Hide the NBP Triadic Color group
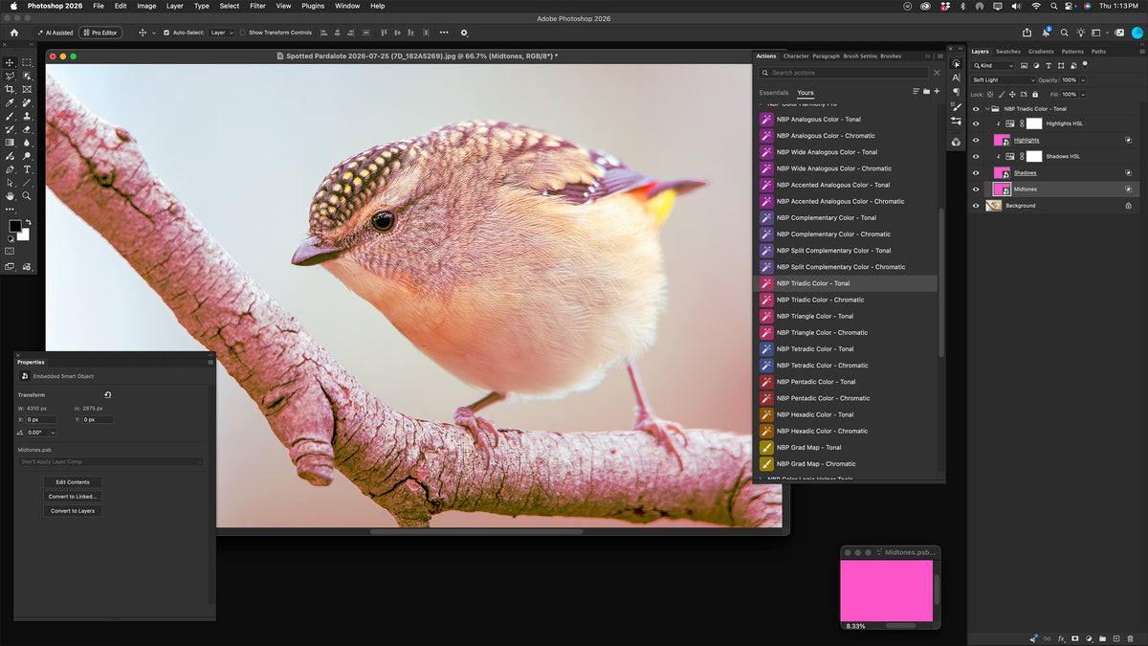This screenshot has width=1148, height=646. 976,108
